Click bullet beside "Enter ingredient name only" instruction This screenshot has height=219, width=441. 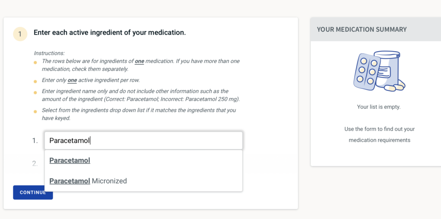[35, 93]
